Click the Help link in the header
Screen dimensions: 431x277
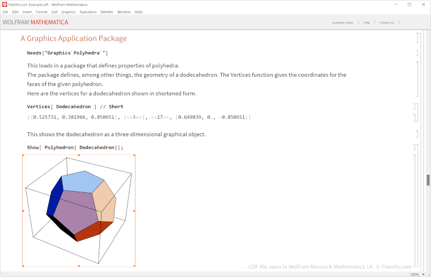366,23
